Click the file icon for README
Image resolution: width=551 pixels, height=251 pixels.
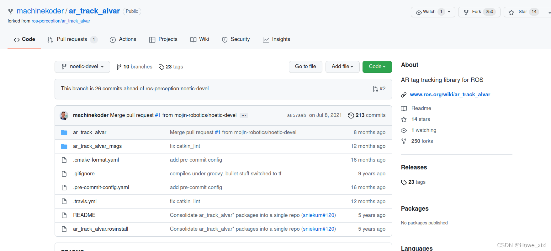(64, 215)
